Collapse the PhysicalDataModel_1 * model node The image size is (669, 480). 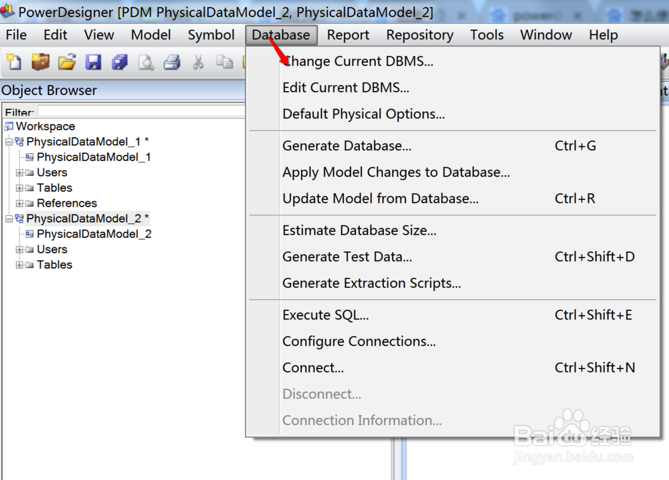9,142
